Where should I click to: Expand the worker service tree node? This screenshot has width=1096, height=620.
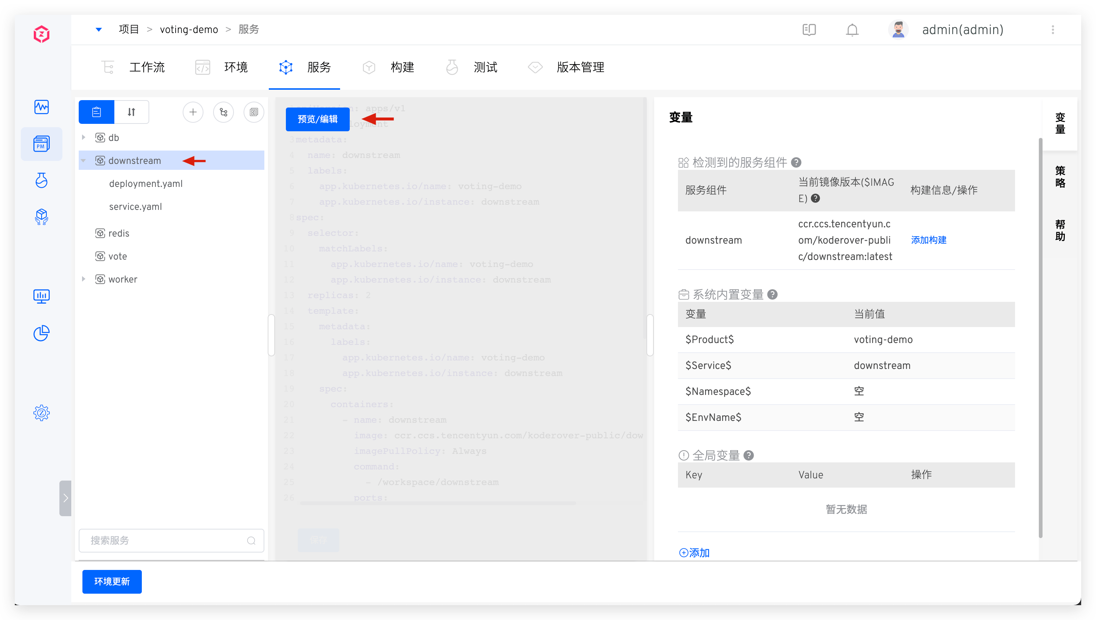click(x=84, y=279)
